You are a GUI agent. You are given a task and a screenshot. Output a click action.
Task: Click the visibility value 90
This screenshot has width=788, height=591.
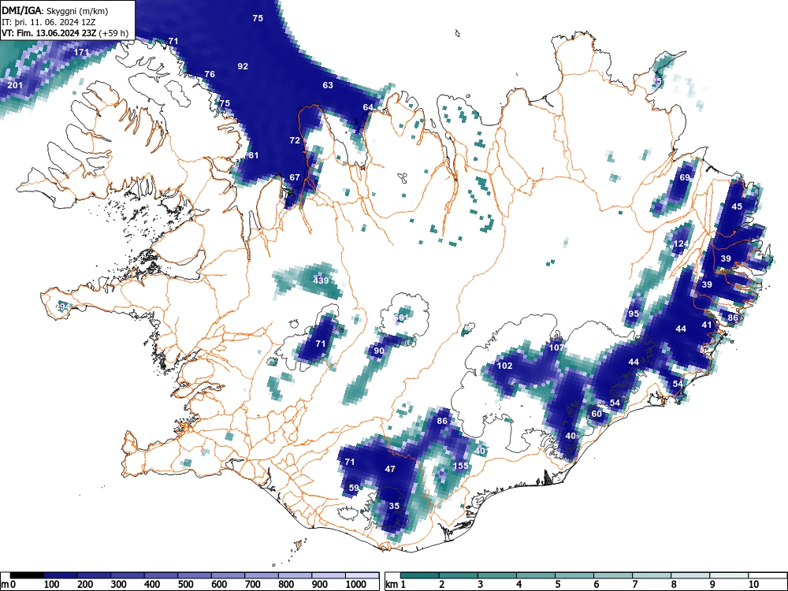point(379,351)
